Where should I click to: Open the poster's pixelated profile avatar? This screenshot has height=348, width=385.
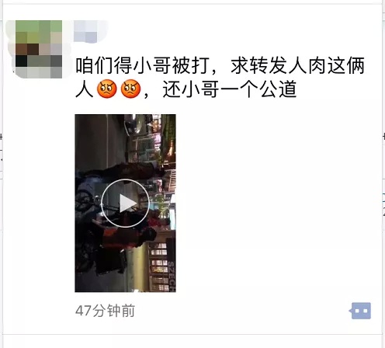pos(39,49)
